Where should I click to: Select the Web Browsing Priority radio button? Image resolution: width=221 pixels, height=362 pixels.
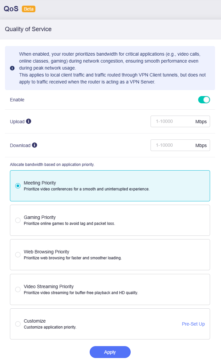(x=18, y=255)
